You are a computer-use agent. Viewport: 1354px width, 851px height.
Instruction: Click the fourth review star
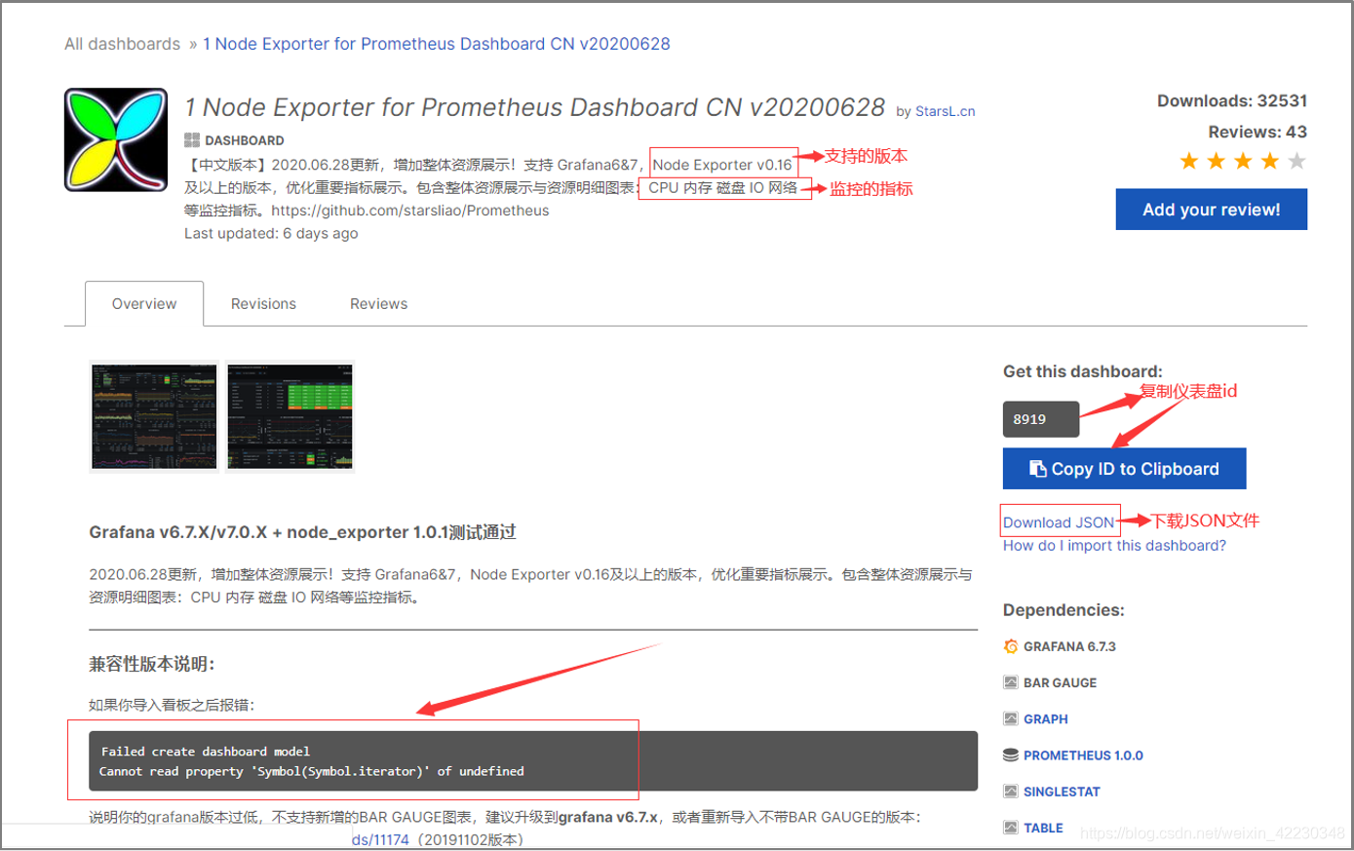(x=1270, y=161)
